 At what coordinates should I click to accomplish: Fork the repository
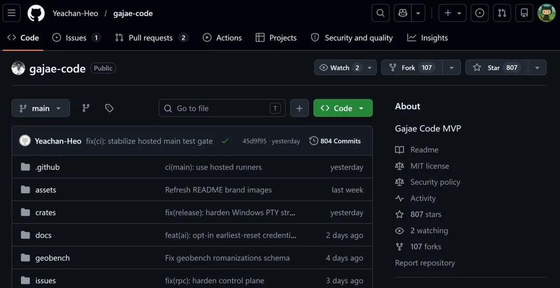412,67
